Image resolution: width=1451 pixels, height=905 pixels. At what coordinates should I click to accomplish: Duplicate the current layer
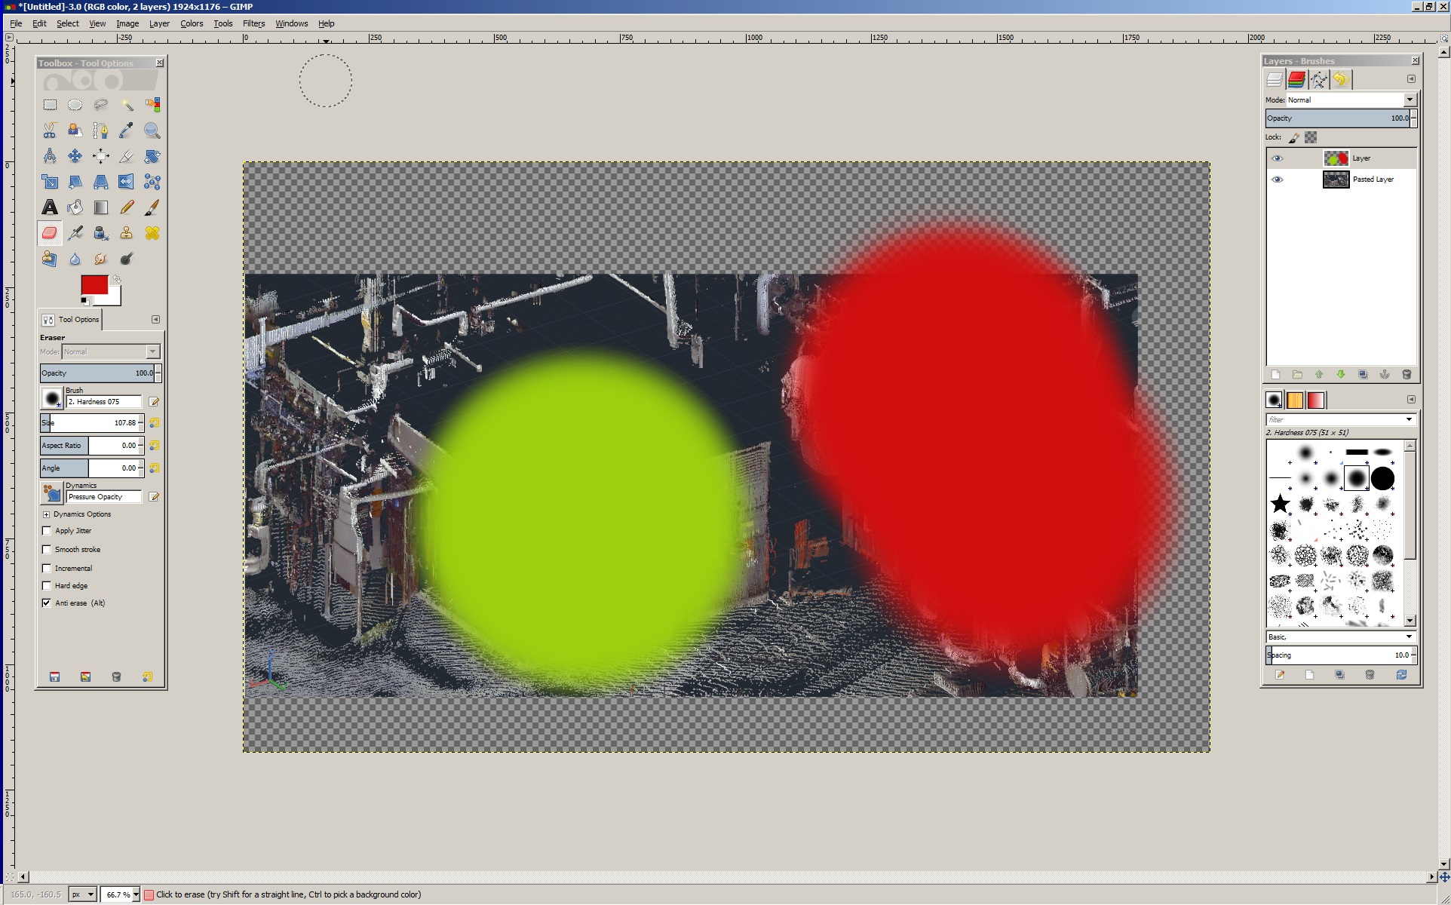1363,375
